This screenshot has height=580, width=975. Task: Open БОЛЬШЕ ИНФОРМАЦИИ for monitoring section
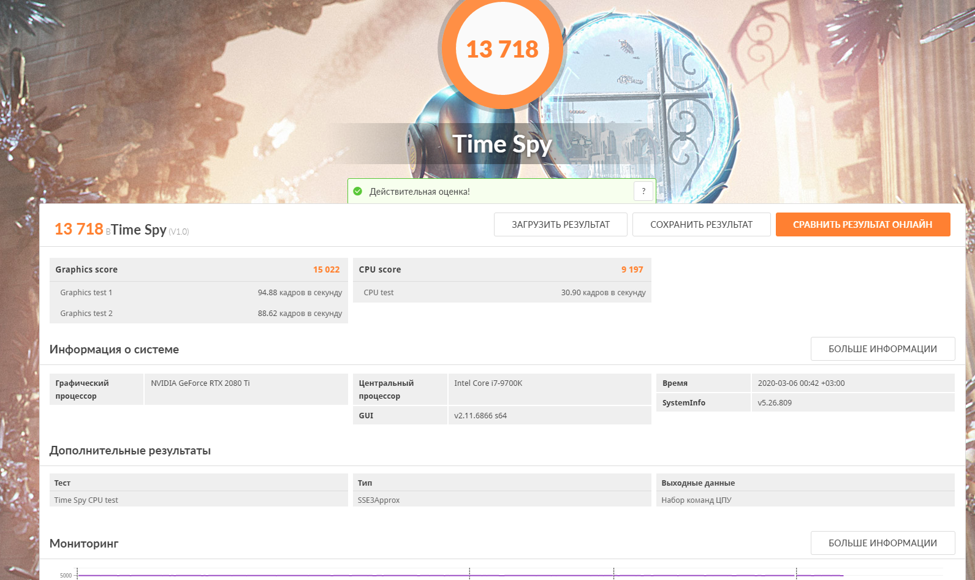click(882, 543)
